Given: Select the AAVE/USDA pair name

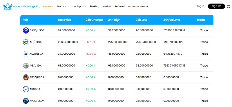Looking at the screenshot, I should point(37,30).
